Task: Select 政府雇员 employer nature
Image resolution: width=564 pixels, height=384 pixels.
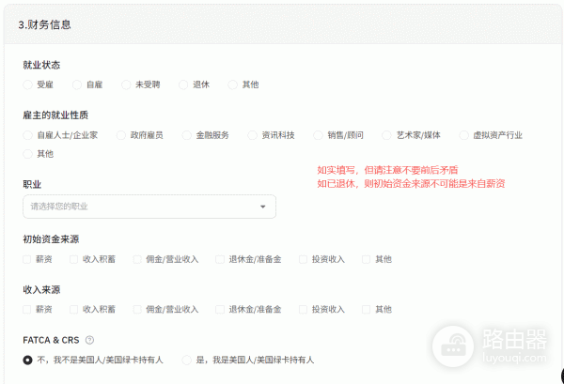Action: coord(121,135)
